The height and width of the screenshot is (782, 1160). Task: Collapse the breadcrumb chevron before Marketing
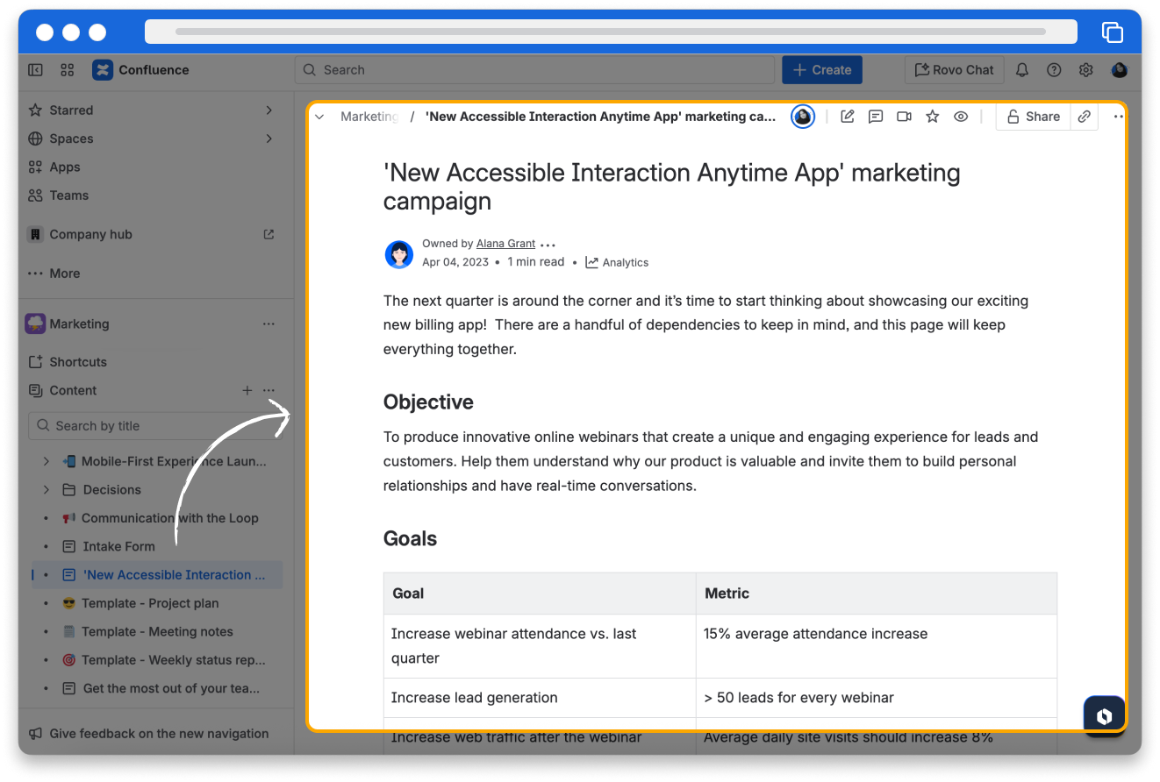tap(319, 117)
